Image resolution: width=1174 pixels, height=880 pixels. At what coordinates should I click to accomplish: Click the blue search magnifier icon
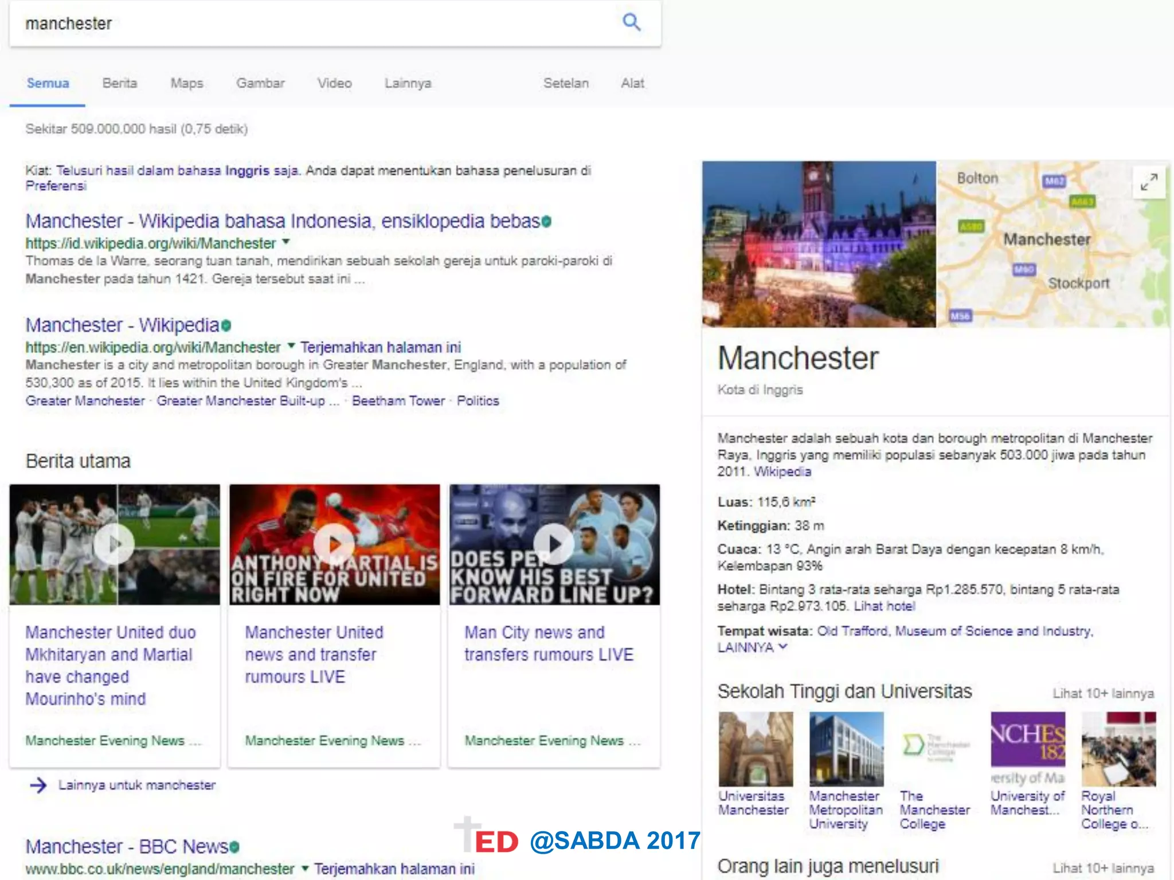631,22
